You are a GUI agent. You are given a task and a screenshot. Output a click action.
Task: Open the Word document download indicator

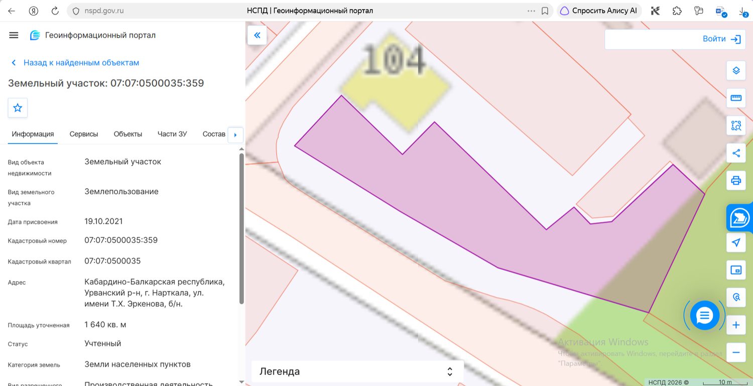coord(721,11)
